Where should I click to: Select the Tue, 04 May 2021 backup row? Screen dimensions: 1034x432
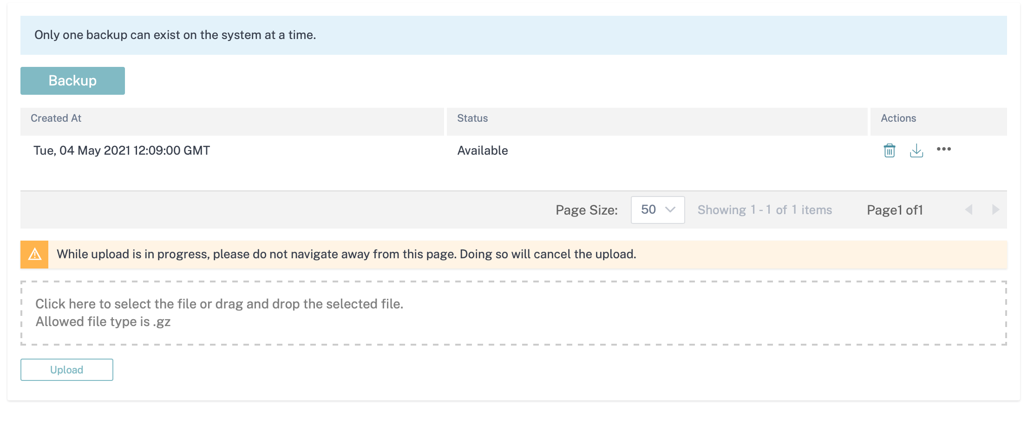pyautogui.click(x=514, y=151)
